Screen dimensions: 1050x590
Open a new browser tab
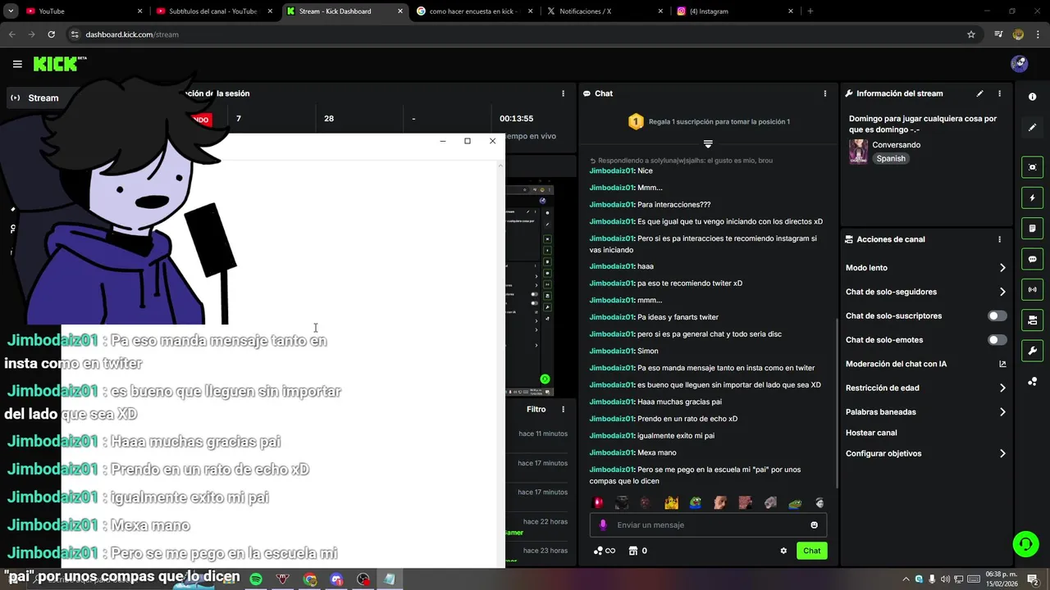tap(810, 11)
